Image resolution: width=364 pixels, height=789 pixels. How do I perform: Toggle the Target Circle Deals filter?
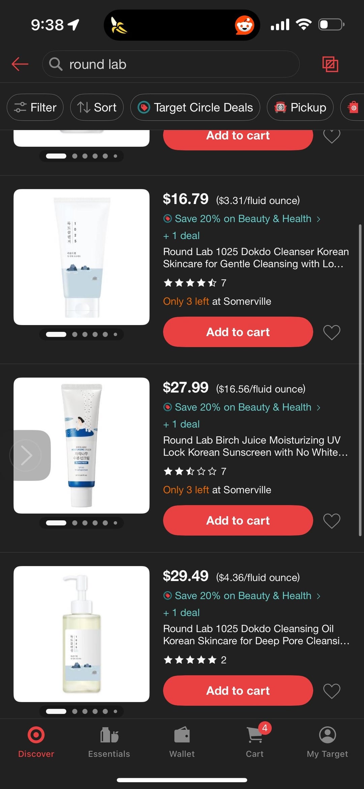[195, 107]
